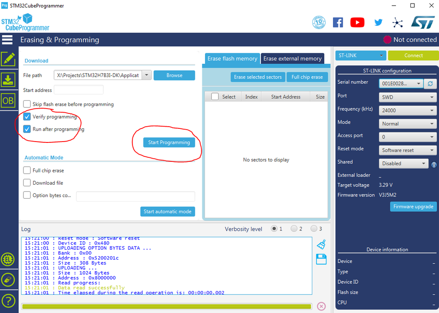The width and height of the screenshot is (439, 313).
Task: Click the Start Address column header
Action: click(x=285, y=97)
